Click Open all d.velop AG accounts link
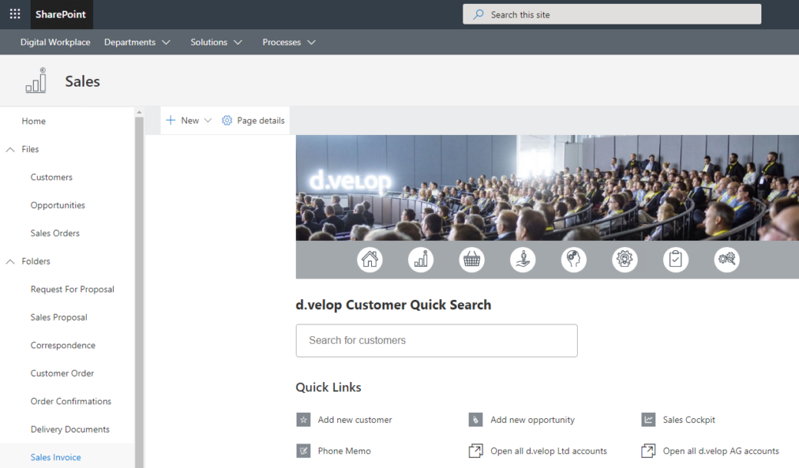This screenshot has height=468, width=799. pos(721,450)
